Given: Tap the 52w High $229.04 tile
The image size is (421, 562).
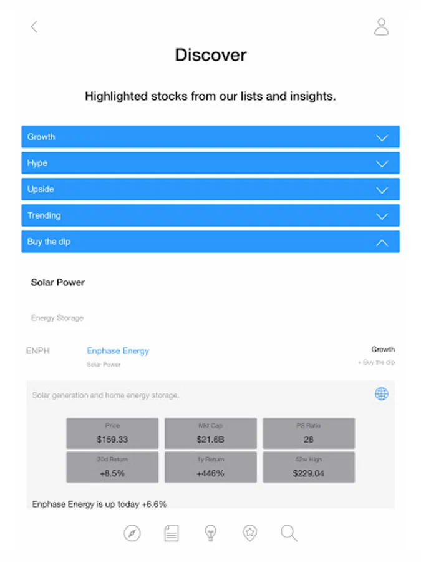Looking at the screenshot, I should point(309,467).
